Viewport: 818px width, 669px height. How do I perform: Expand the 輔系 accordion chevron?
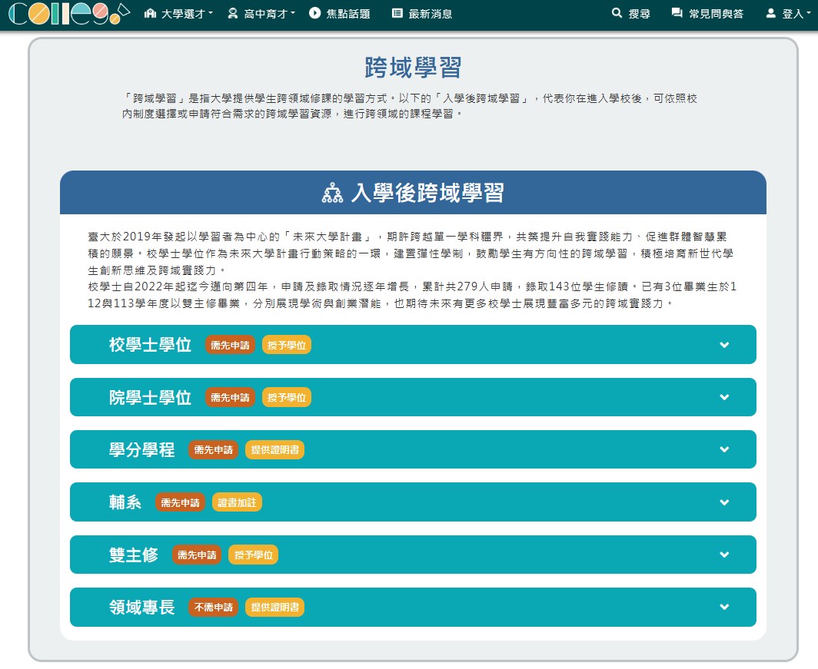(723, 502)
